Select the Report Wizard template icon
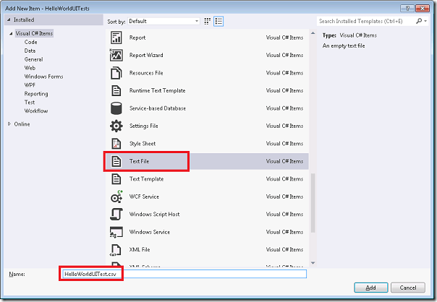 click(x=116, y=55)
